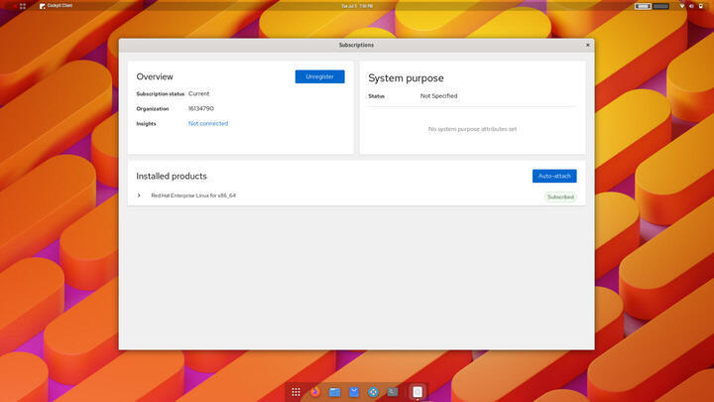This screenshot has height=402, width=714.
Task: Click 'No system purpose attributes set' message
Action: [472, 129]
